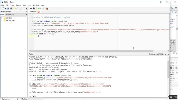
Task: Close the Python console panel
Action: [168, 54]
